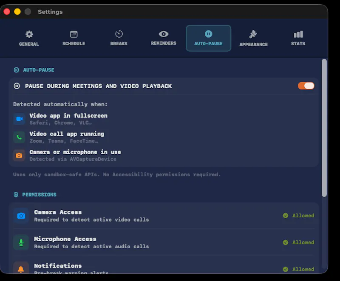Open the Appearance tab paintbrush icon
The width and height of the screenshot is (340, 281).
coord(253,34)
